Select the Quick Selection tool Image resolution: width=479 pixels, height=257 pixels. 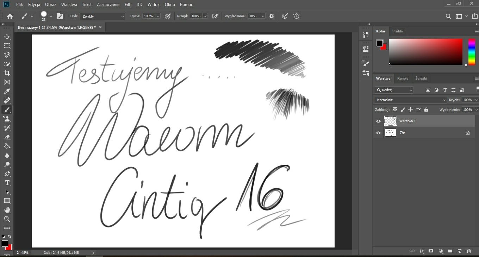(x=7, y=64)
